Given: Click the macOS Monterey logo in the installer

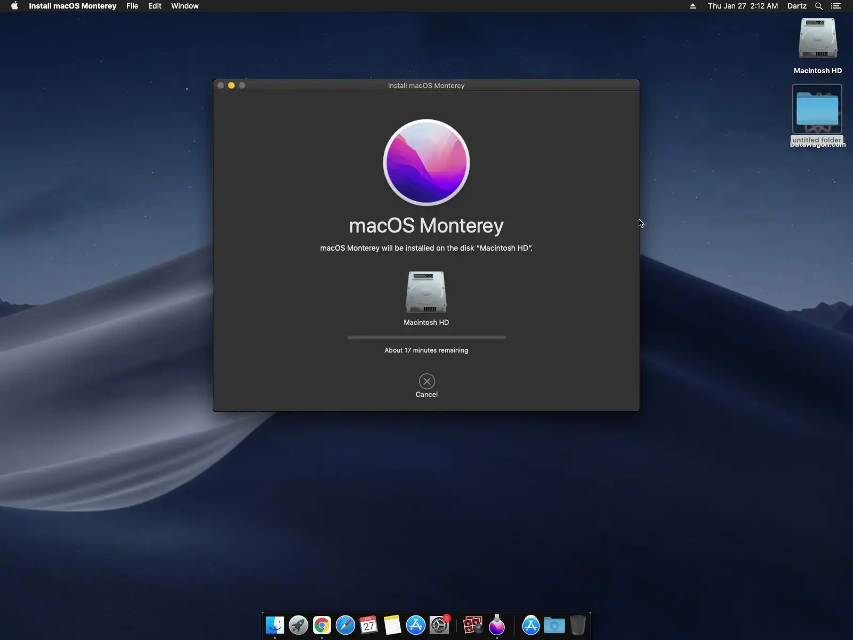Looking at the screenshot, I should pos(426,162).
